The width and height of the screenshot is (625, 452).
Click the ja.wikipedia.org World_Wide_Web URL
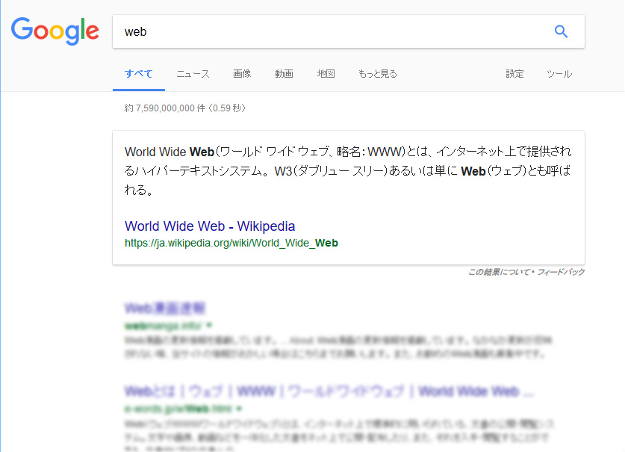(x=231, y=243)
